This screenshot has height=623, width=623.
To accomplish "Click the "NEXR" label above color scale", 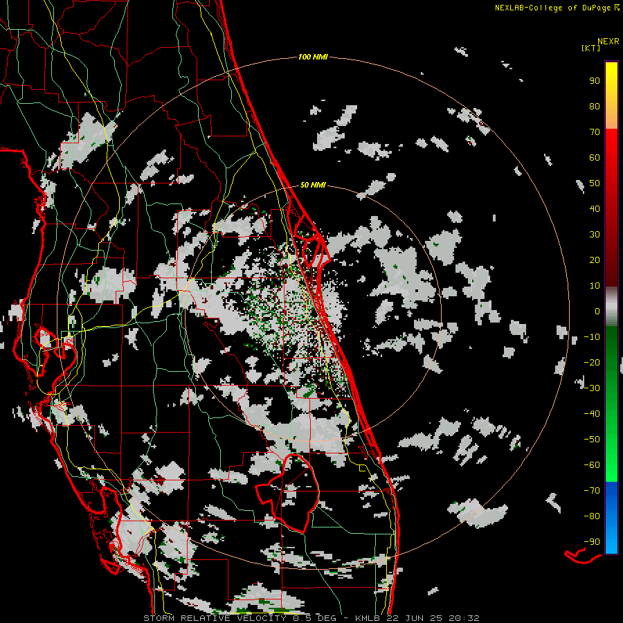I will (608, 42).
